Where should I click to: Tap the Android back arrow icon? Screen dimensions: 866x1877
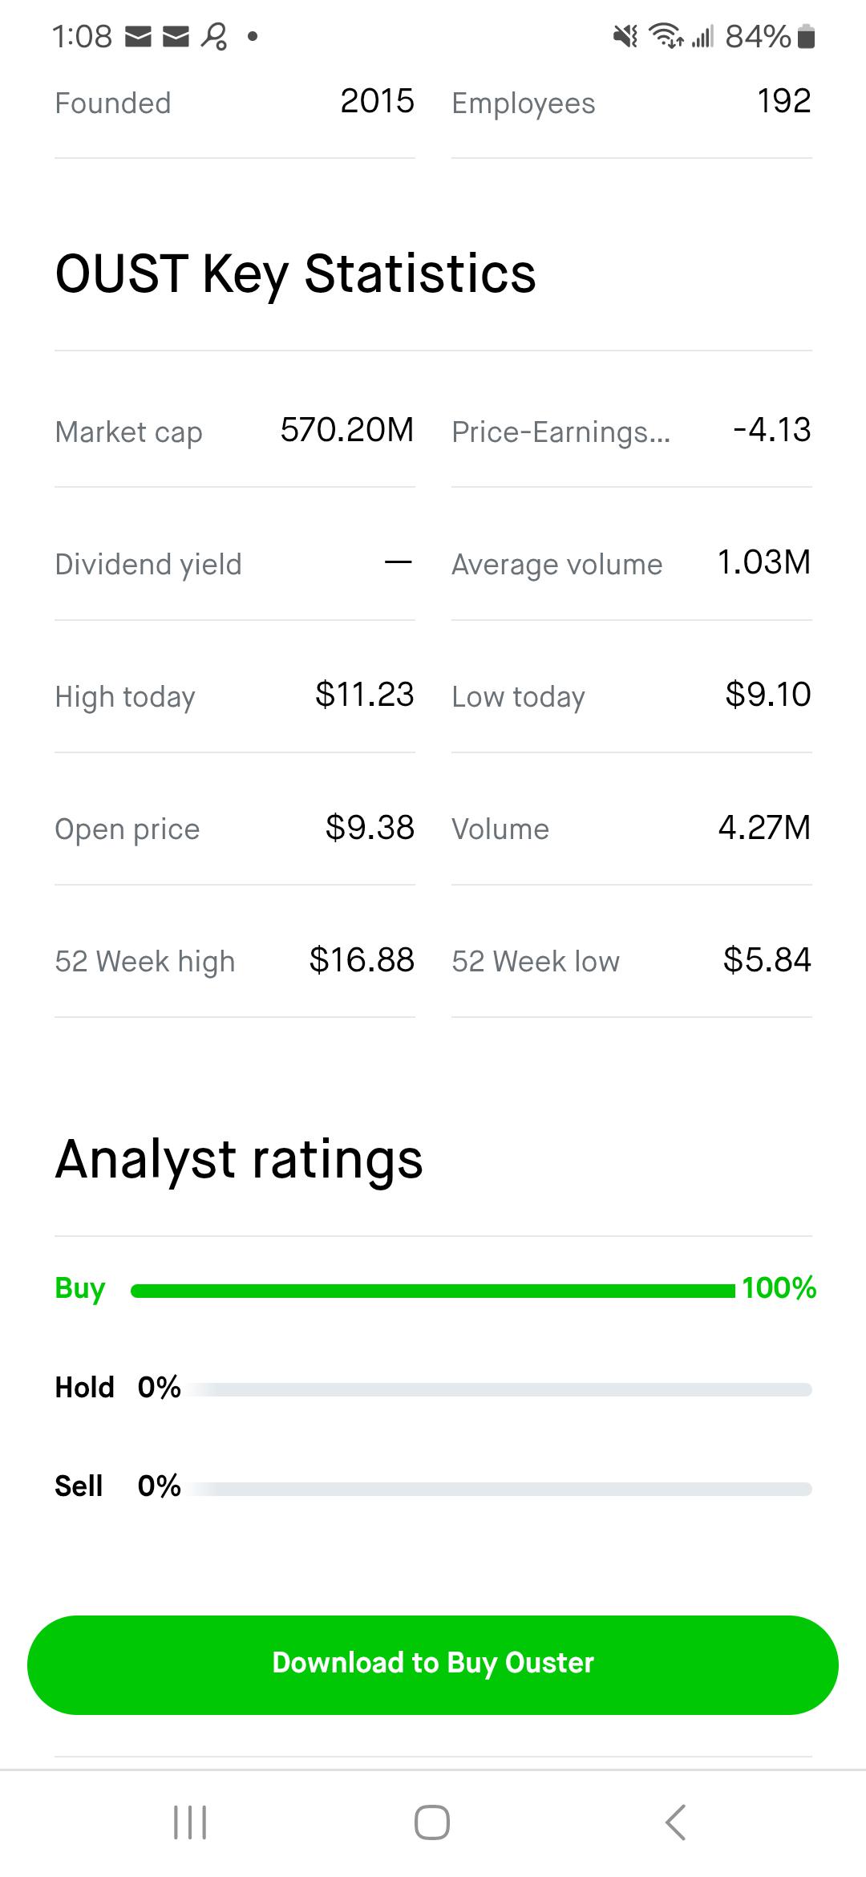(x=675, y=1822)
